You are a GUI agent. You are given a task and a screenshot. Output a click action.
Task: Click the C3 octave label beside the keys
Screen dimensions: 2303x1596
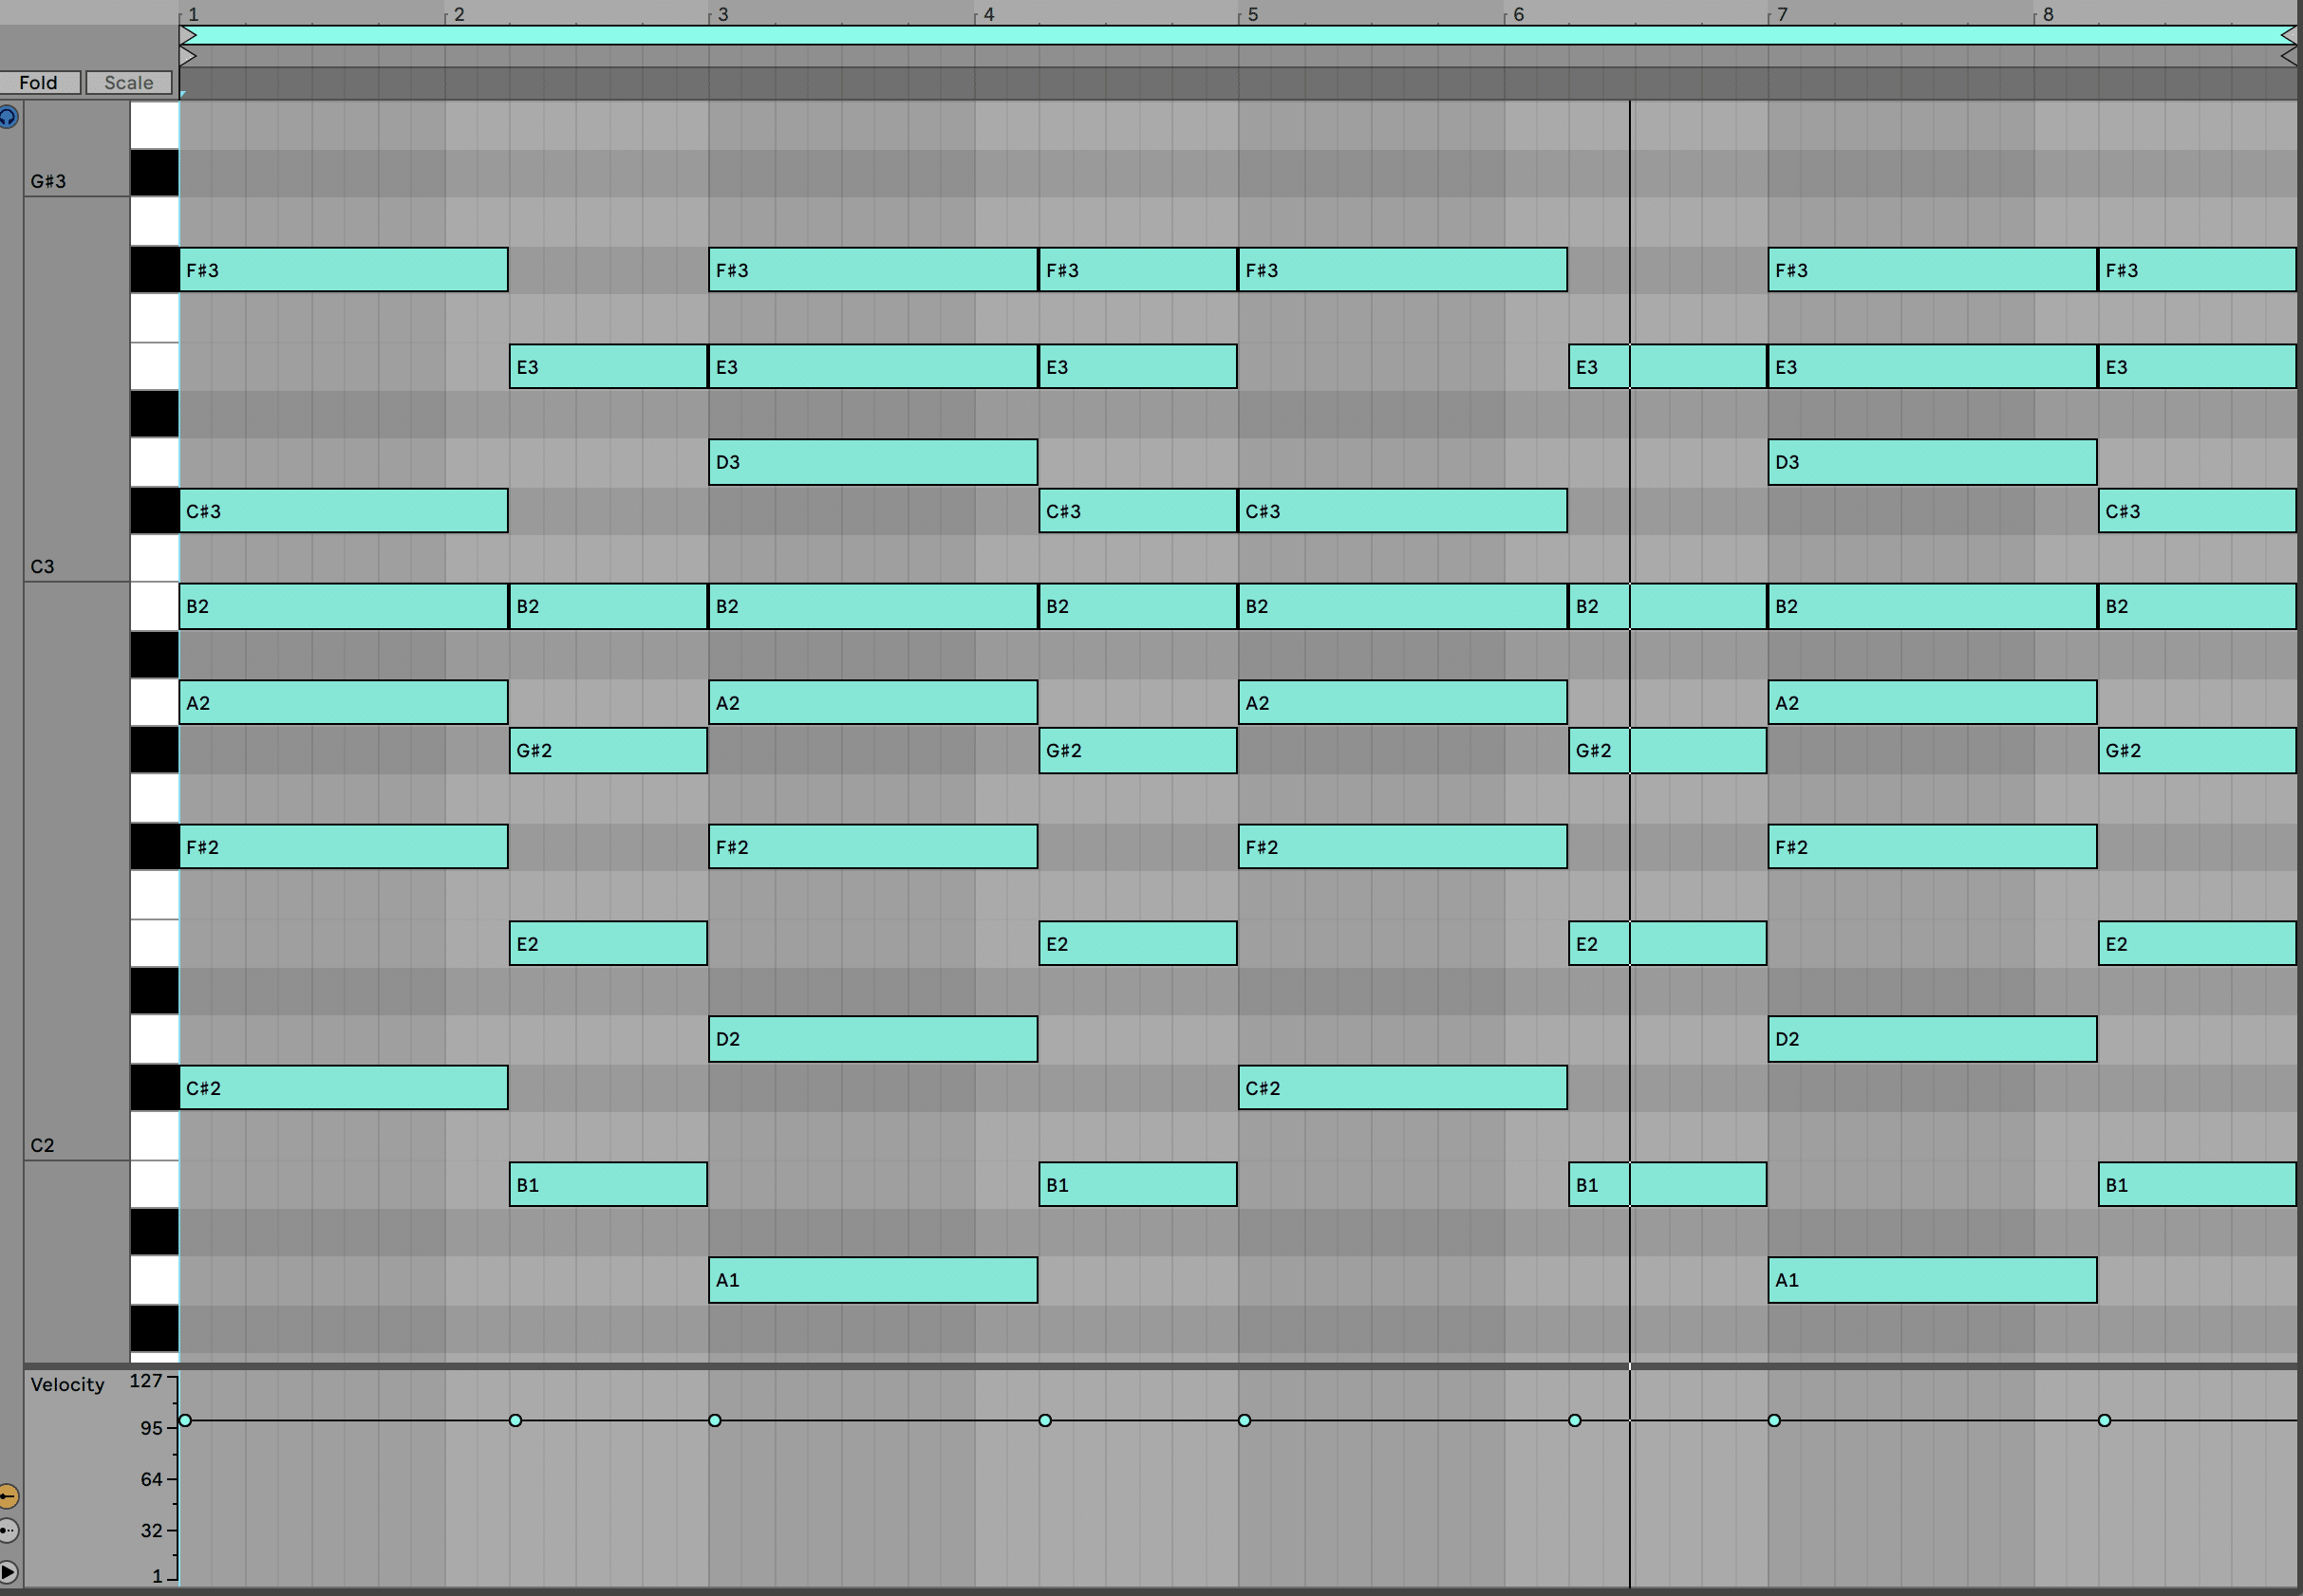(42, 567)
